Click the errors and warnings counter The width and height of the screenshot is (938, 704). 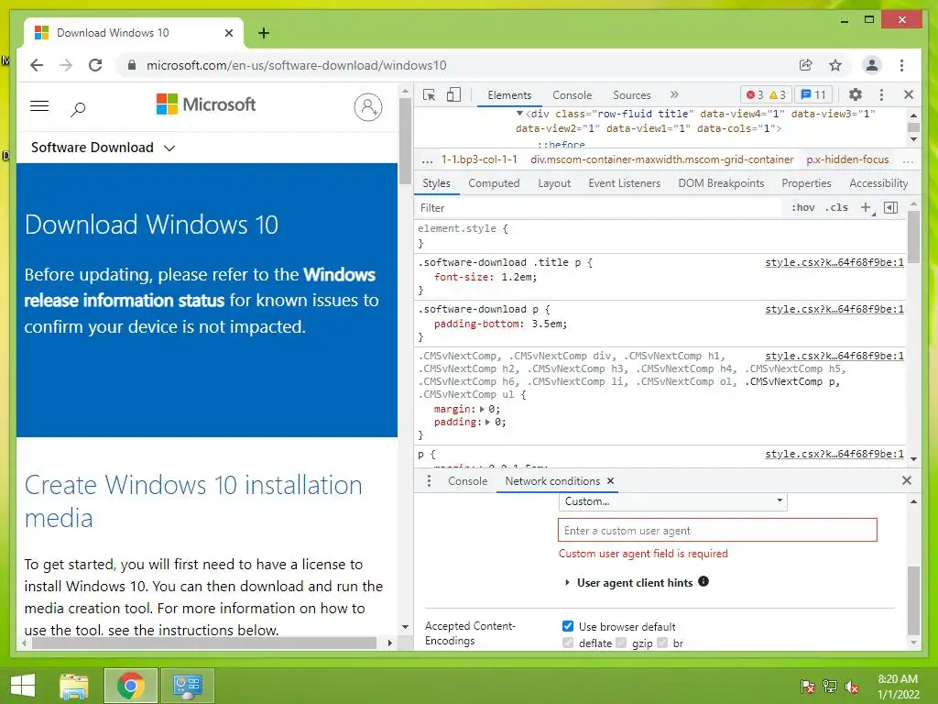pos(767,94)
